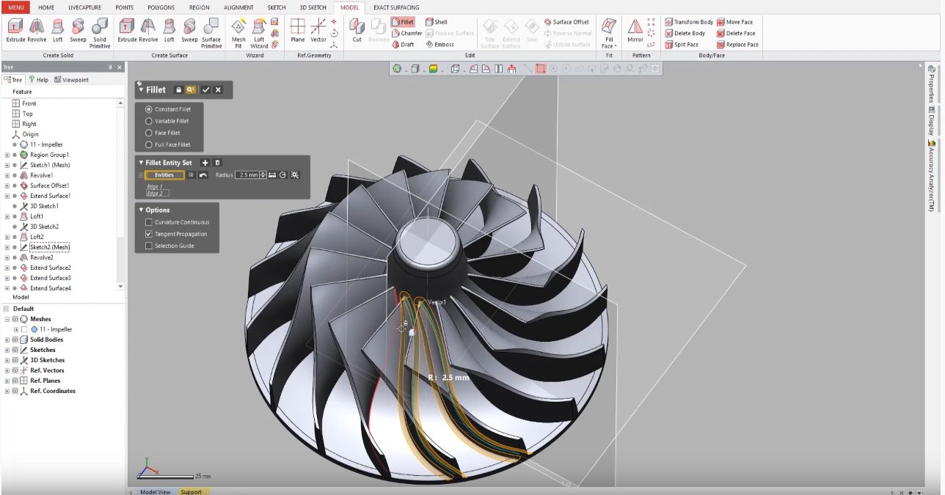This screenshot has height=495, width=945.
Task: Toggle visibility of Solid Bodies group
Action: [x=15, y=340]
